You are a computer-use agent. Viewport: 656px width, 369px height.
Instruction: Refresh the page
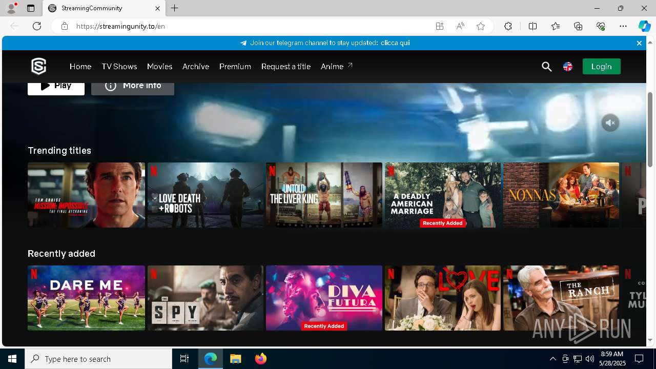[37, 26]
